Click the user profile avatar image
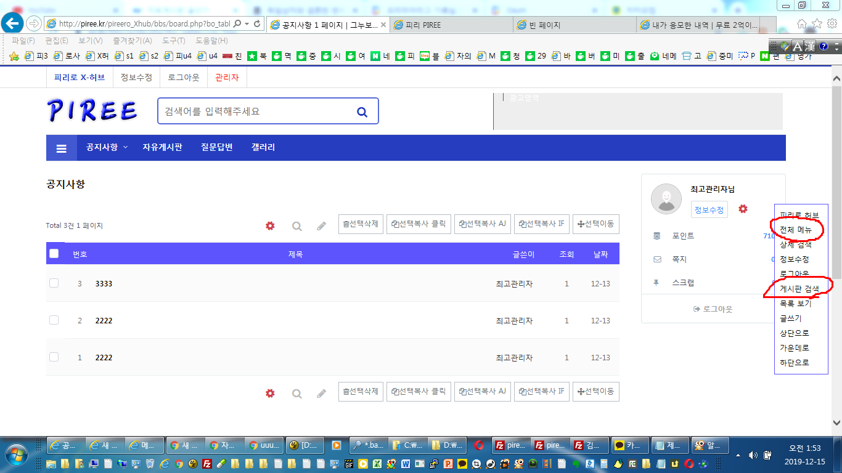 [666, 199]
